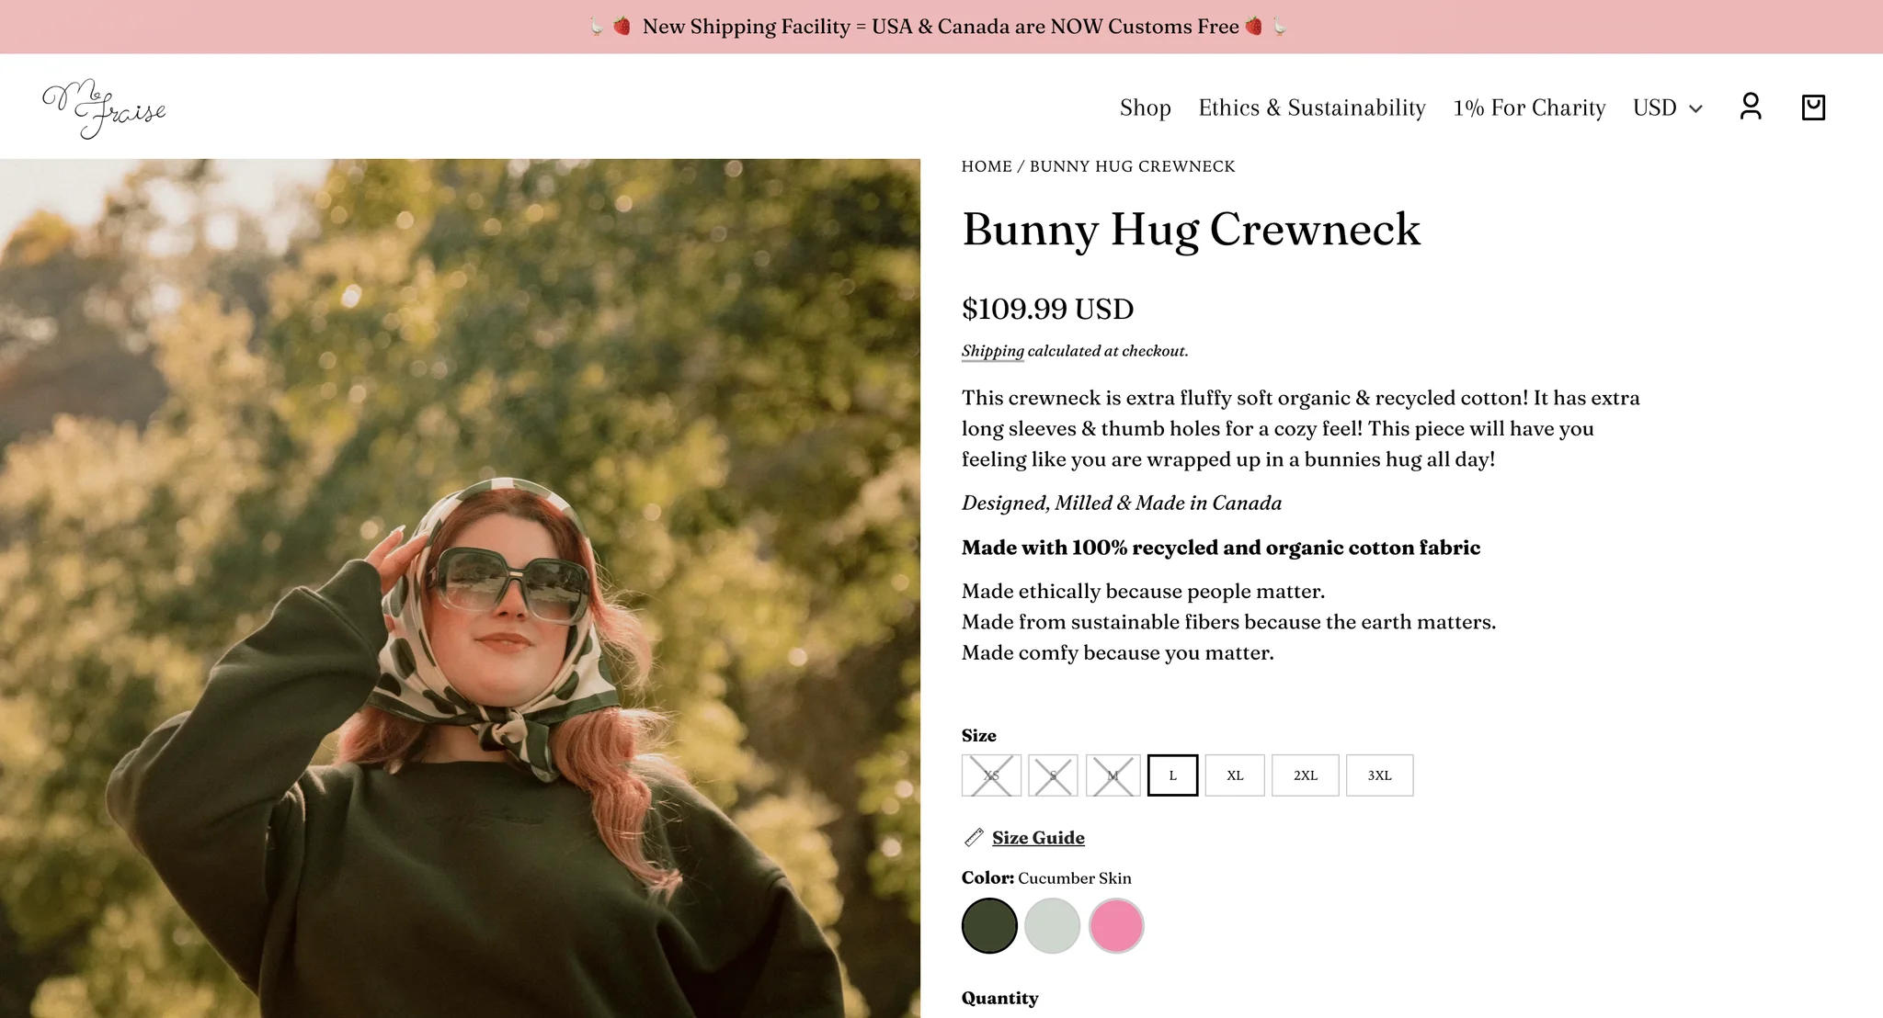Click 'Designed, Milled & Made in Canada' text
Image resolution: width=1883 pixels, height=1018 pixels.
pos(1122,503)
